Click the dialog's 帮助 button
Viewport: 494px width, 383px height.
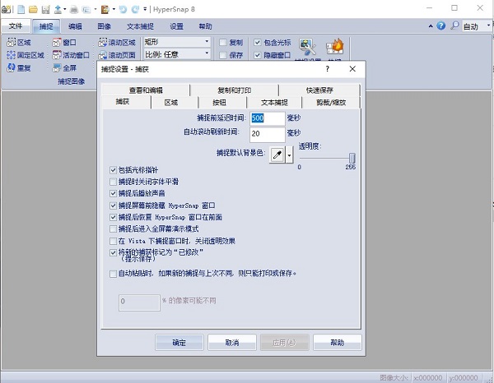pyautogui.click(x=337, y=343)
